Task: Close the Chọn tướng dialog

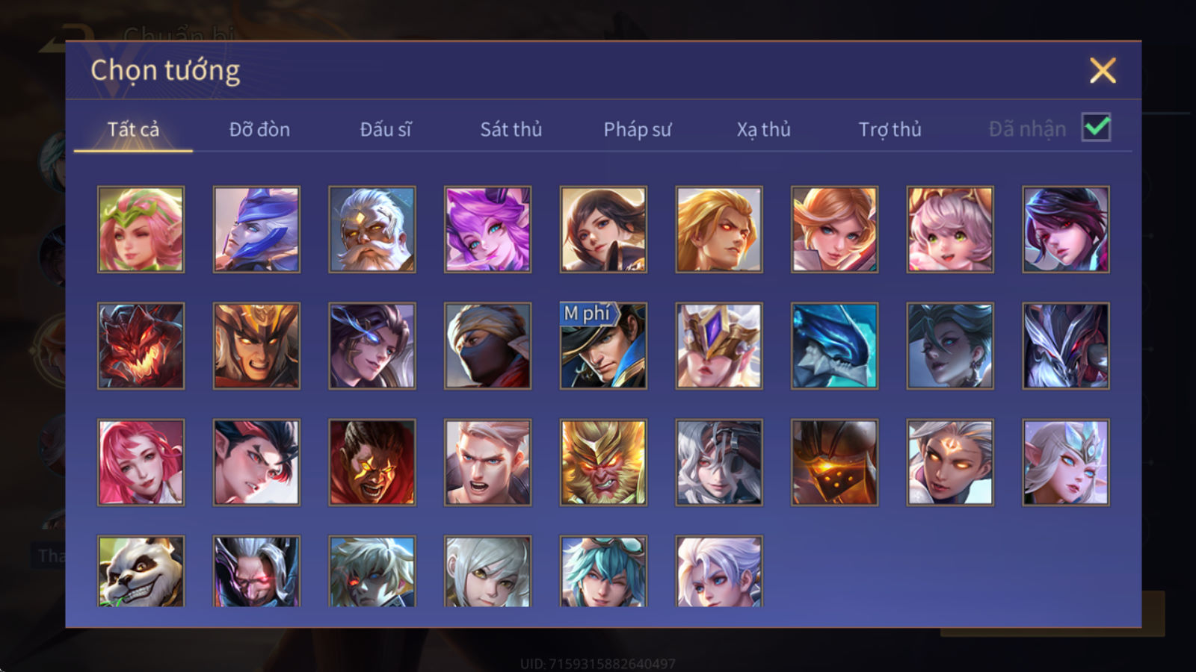Action: [x=1103, y=71]
